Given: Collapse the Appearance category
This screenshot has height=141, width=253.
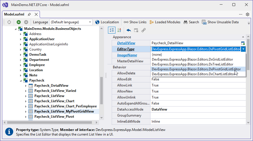Looking at the screenshot, I should click(243, 37).
